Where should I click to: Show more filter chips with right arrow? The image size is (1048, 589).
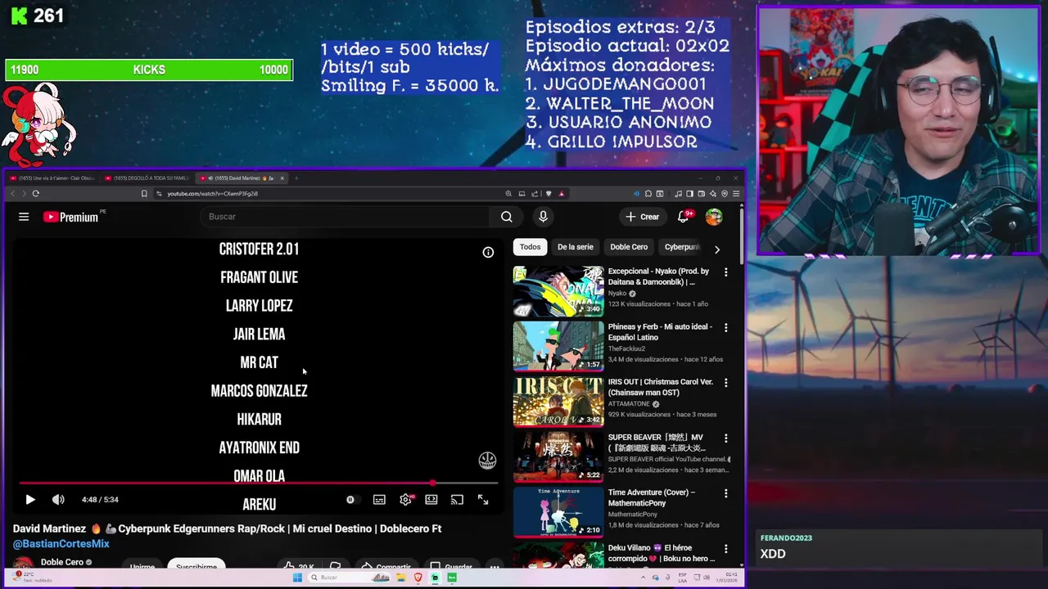pyautogui.click(x=717, y=250)
